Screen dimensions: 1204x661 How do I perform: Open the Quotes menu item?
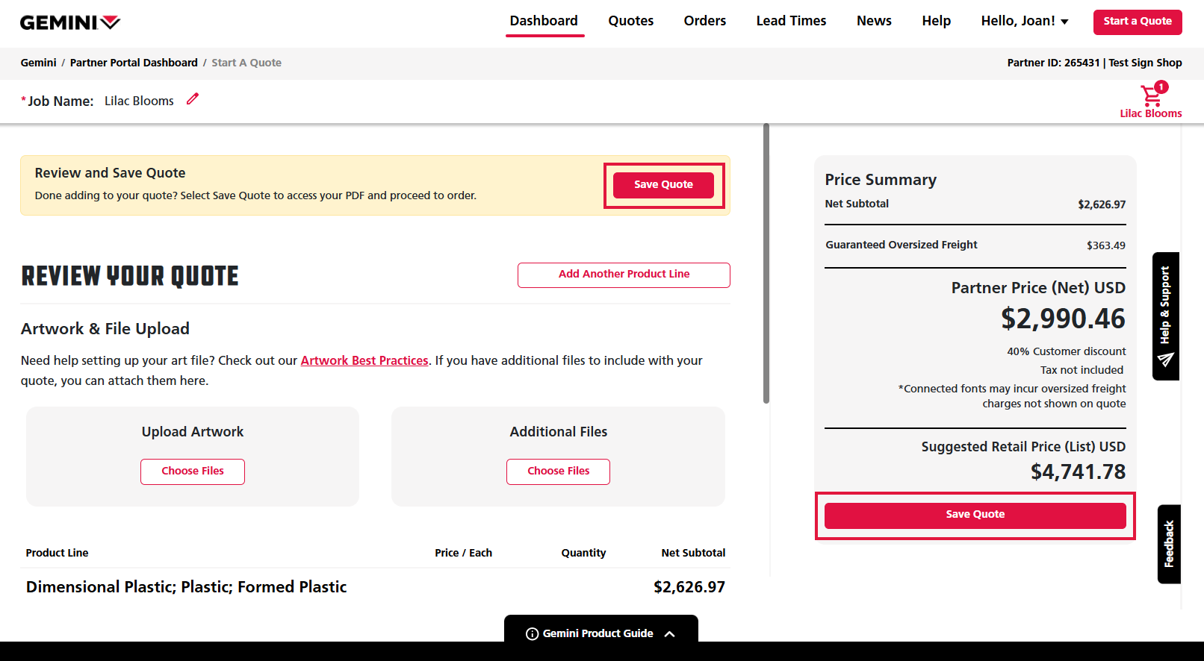630,21
